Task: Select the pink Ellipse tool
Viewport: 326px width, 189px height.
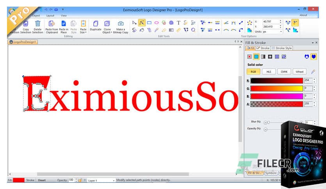Action: point(156,23)
